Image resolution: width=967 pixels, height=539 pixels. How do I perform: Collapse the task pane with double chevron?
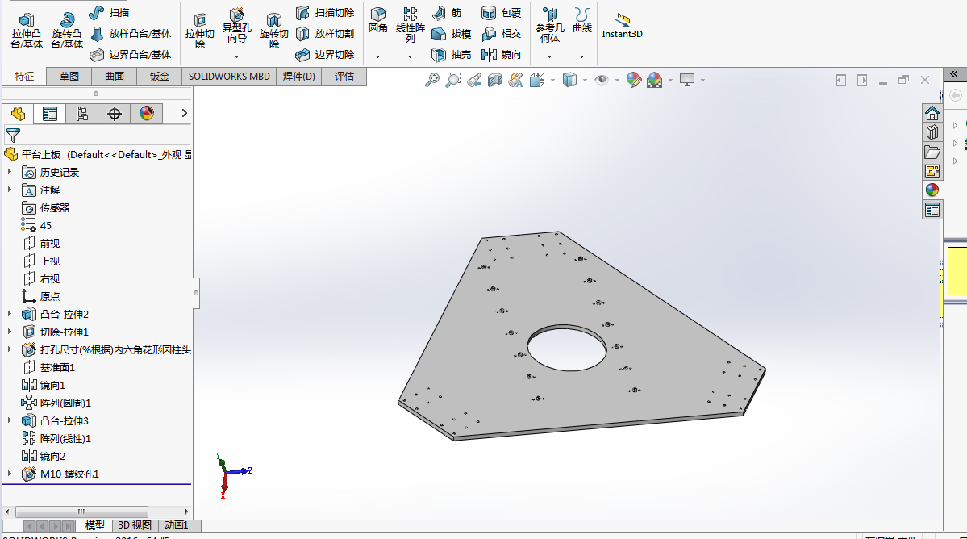[x=953, y=74]
